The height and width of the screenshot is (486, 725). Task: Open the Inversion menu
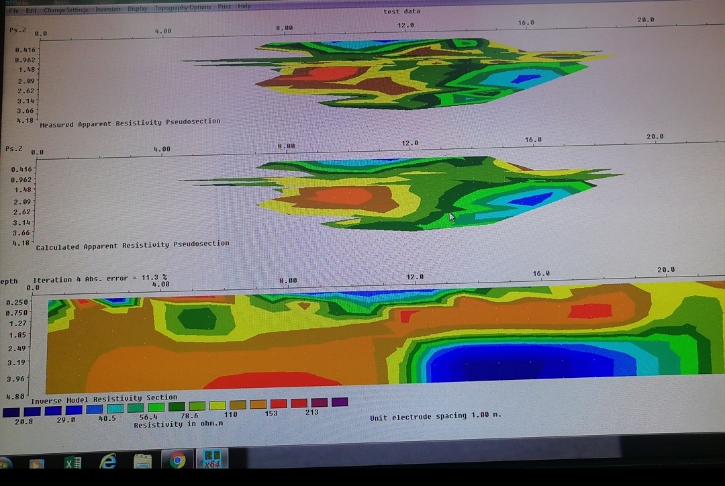click(x=107, y=9)
